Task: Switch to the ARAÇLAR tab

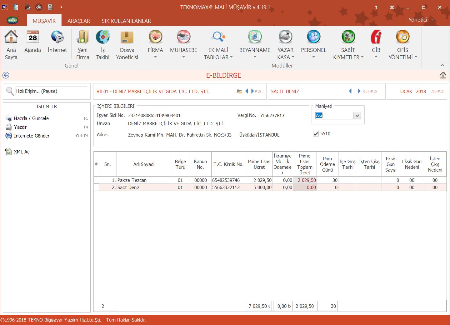Action: point(79,21)
